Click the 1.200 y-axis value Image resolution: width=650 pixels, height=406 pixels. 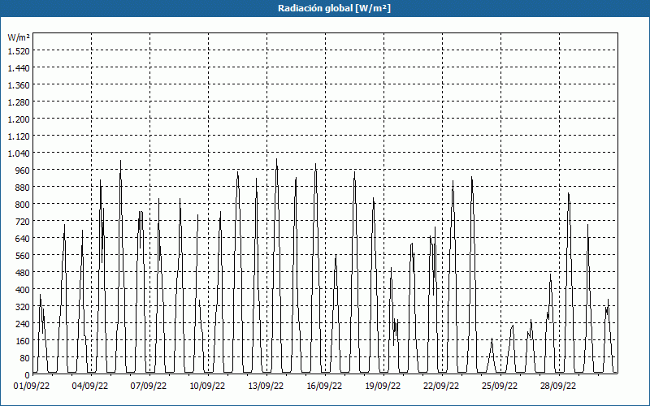click(x=19, y=119)
